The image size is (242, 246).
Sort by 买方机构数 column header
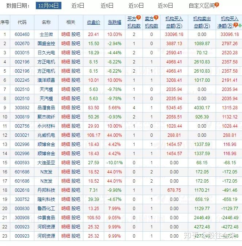134,22
